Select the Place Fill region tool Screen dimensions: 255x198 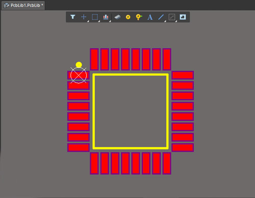point(183,17)
